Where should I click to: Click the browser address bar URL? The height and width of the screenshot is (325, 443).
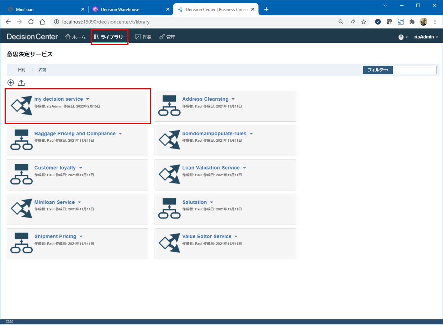pyautogui.click(x=106, y=22)
